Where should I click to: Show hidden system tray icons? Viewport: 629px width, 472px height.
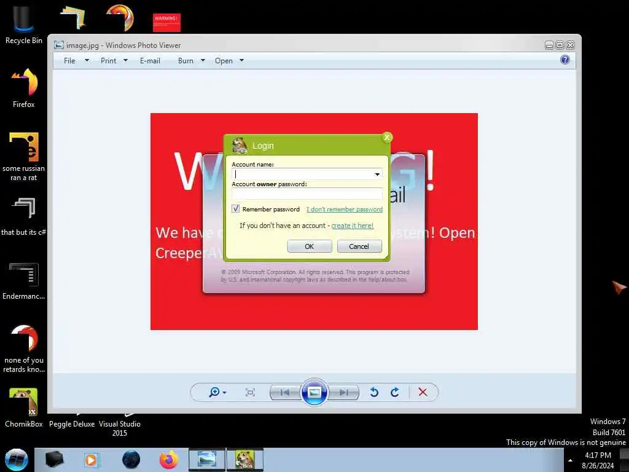click(x=570, y=460)
